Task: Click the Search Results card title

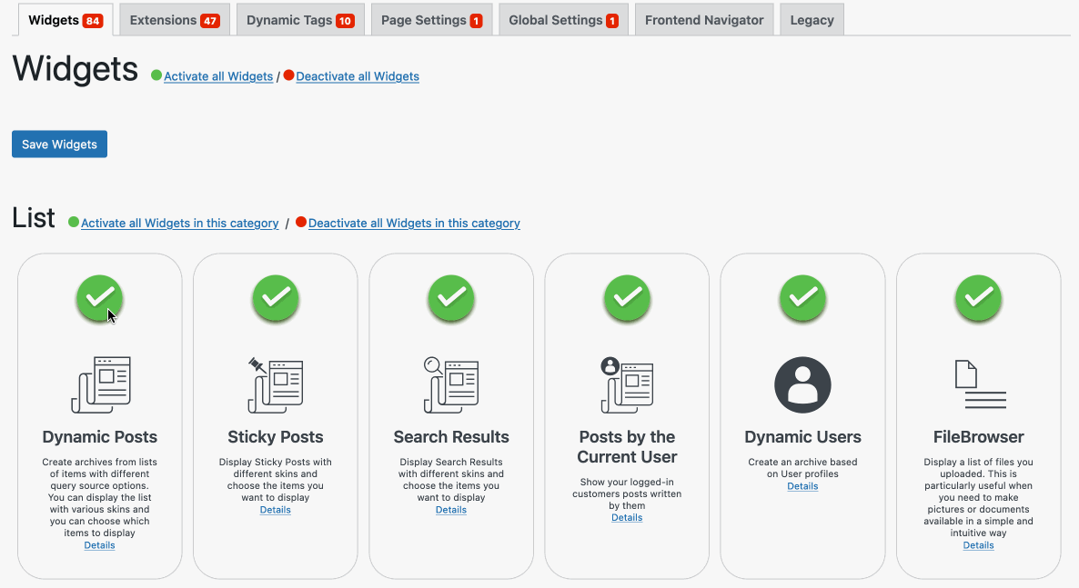Action: (451, 437)
